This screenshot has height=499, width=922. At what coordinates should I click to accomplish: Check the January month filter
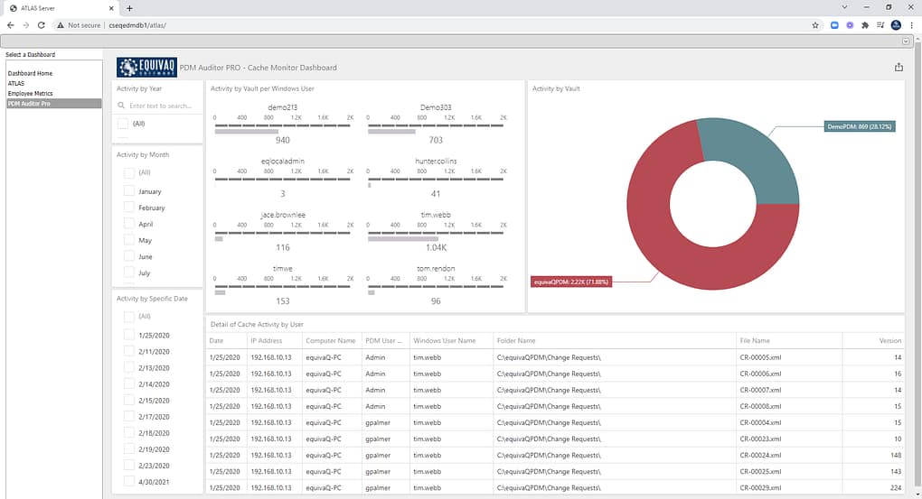(x=128, y=190)
